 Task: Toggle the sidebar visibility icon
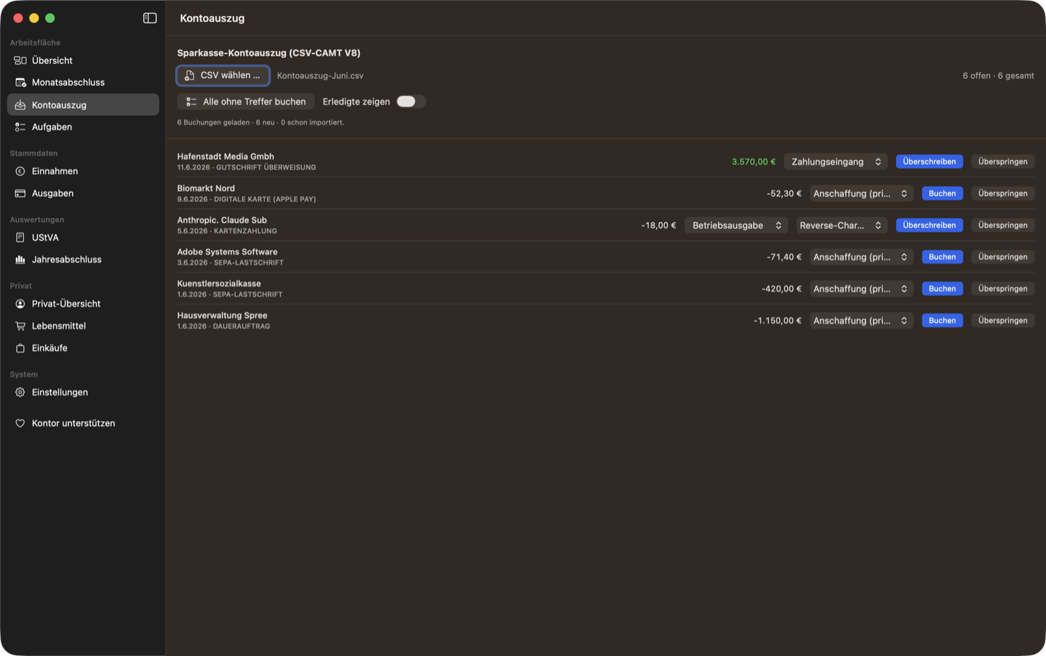(x=150, y=18)
